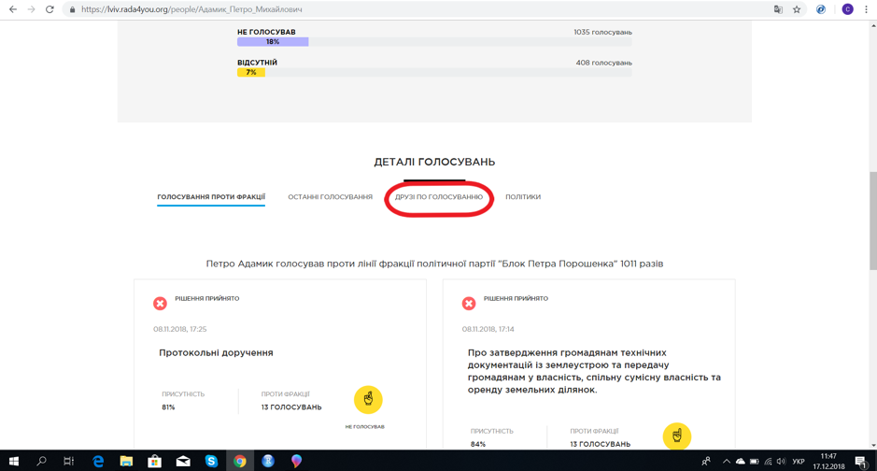Open File Explorer from taskbar
Screen dimensions: 877x471
click(126, 461)
